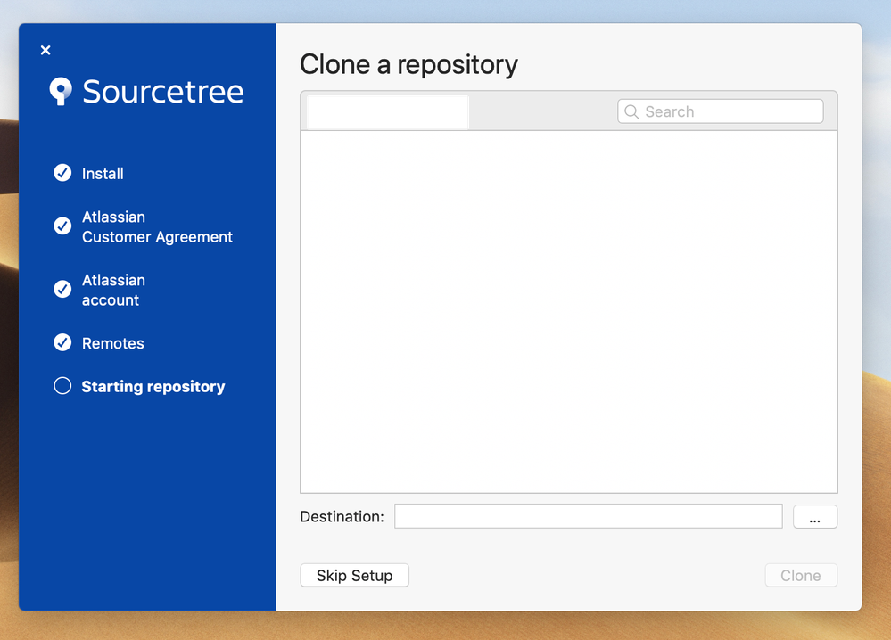
Task: Click the Remotes step checkmark icon
Action: point(62,342)
